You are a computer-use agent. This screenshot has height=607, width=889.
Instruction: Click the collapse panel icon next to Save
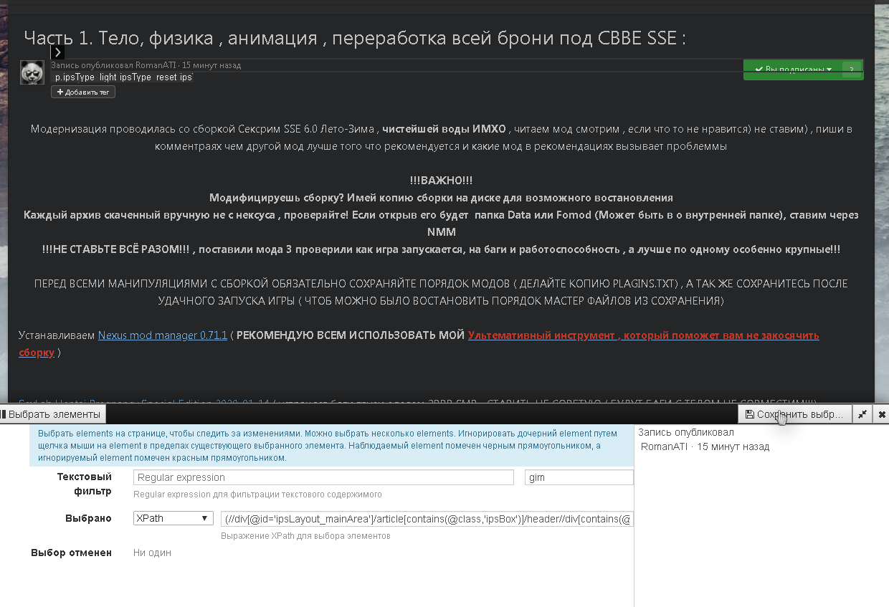pos(862,414)
